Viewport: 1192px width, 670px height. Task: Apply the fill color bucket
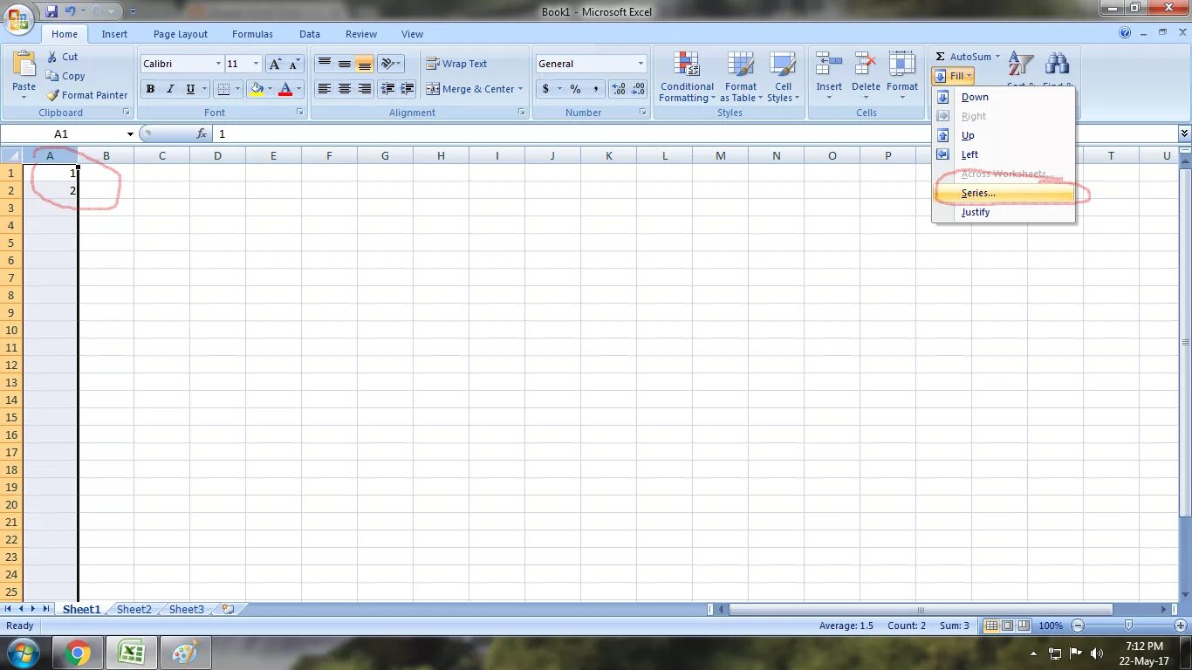click(x=257, y=89)
